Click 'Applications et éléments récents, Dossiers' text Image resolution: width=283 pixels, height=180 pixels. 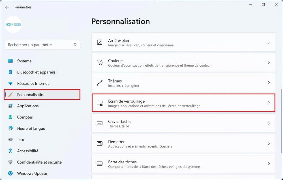tap(140, 146)
